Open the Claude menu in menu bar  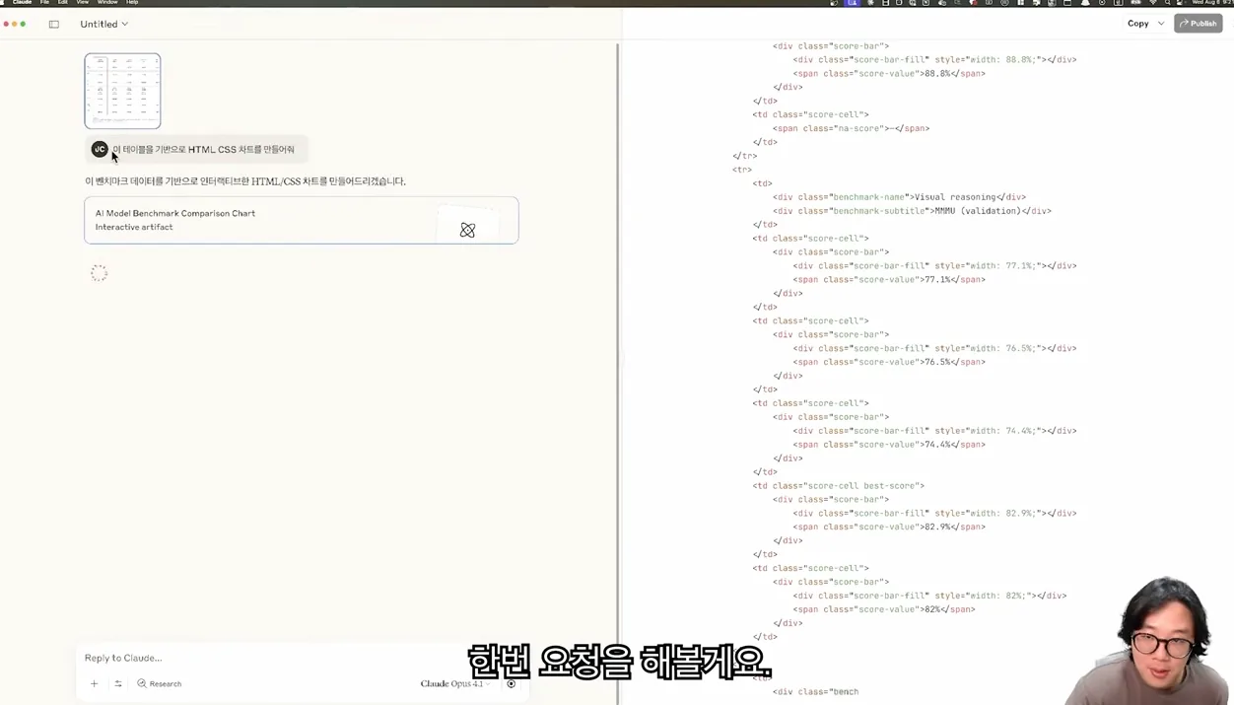click(22, 3)
